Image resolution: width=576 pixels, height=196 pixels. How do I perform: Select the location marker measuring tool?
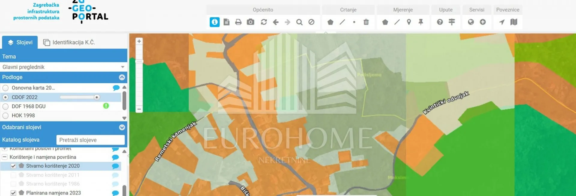(409, 22)
